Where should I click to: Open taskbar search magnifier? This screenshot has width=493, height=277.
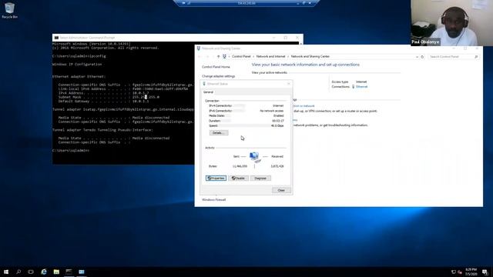(x=18, y=272)
